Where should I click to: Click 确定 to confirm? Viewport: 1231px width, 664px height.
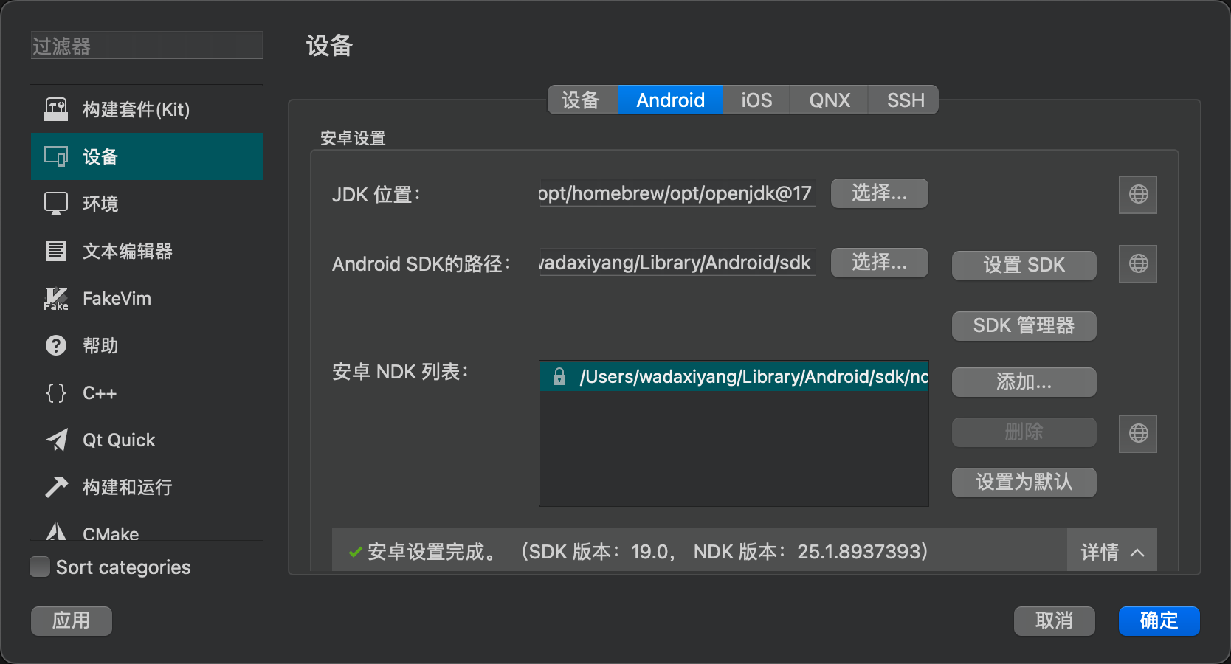(x=1159, y=621)
